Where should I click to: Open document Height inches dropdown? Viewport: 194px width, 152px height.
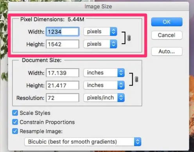click(x=104, y=85)
